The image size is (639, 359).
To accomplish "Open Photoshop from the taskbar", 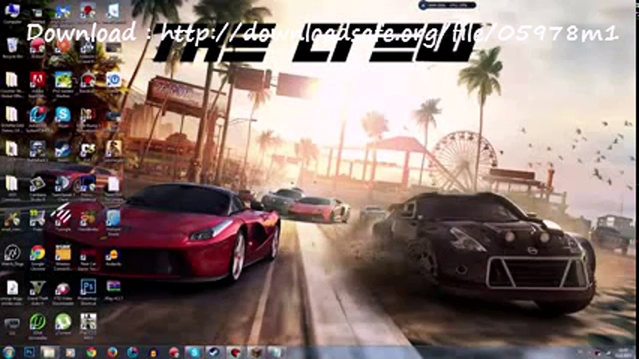I will click(29, 352).
